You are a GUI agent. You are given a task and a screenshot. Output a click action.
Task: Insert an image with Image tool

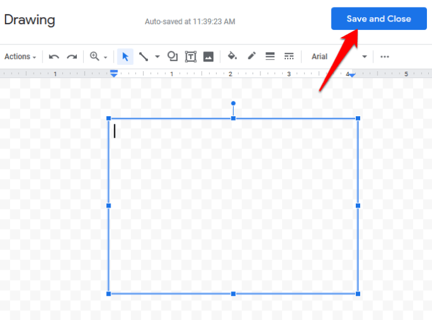tap(208, 57)
